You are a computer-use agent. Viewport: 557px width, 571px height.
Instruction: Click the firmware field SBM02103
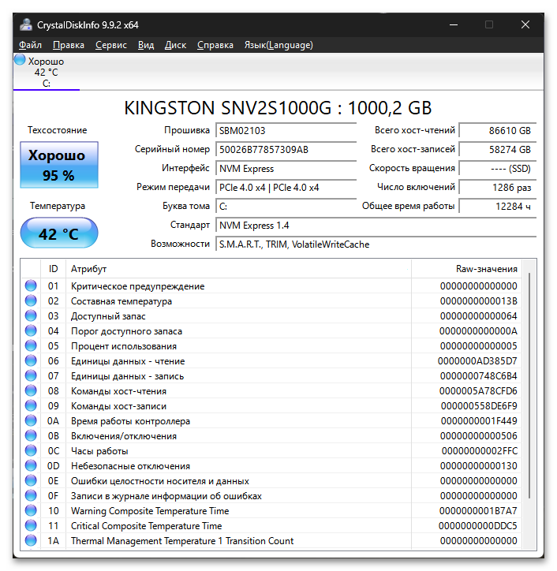pos(286,131)
